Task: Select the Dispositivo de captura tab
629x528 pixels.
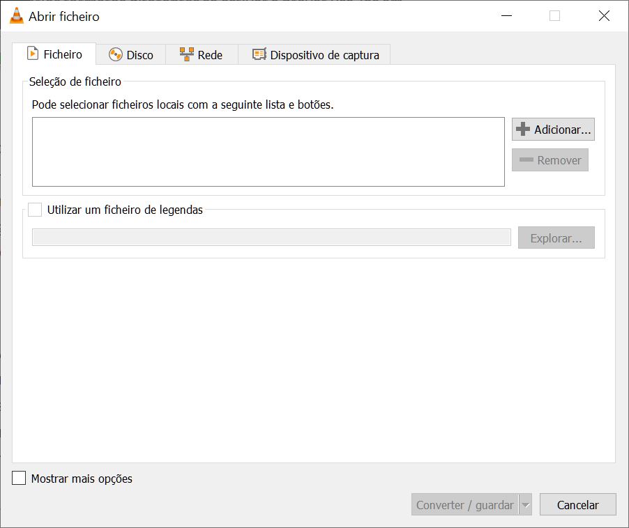Action: tap(314, 54)
